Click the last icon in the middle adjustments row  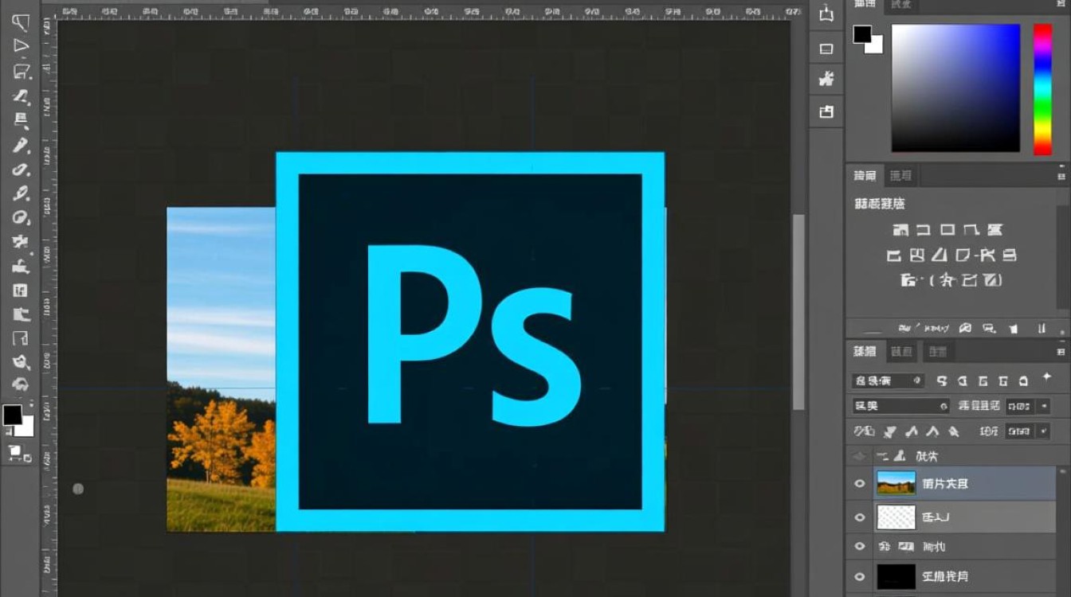click(1010, 256)
